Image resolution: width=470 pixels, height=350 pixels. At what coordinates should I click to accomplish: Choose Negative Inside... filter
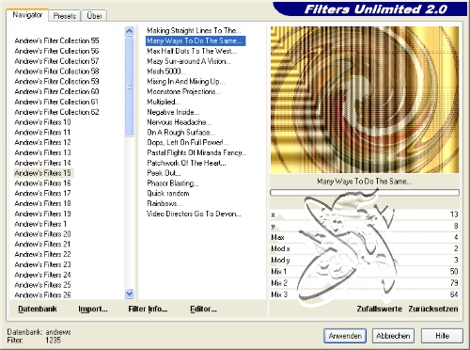(173, 112)
